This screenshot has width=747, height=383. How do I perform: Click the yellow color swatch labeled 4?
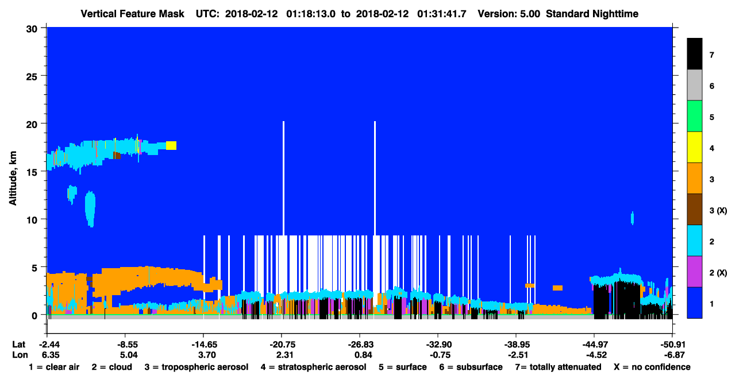click(695, 148)
